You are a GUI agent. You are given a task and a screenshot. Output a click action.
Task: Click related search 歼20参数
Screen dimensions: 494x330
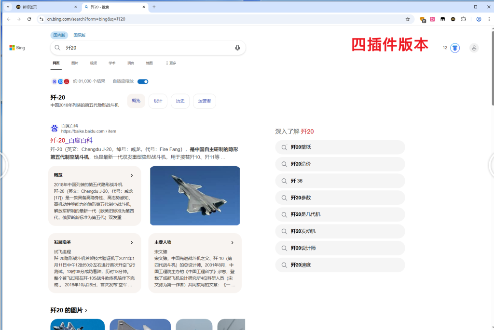click(340, 198)
